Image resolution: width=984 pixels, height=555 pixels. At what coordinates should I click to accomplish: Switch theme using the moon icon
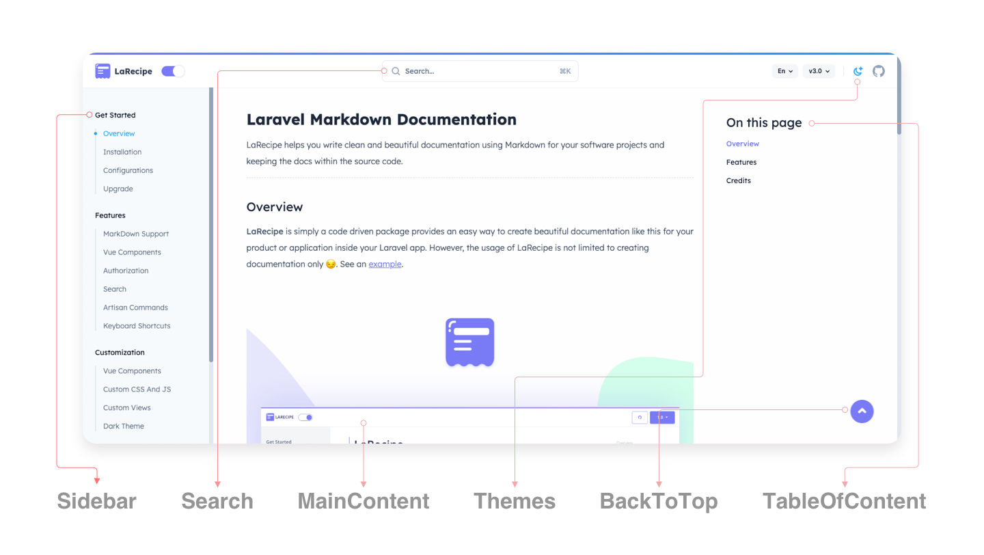click(x=858, y=71)
